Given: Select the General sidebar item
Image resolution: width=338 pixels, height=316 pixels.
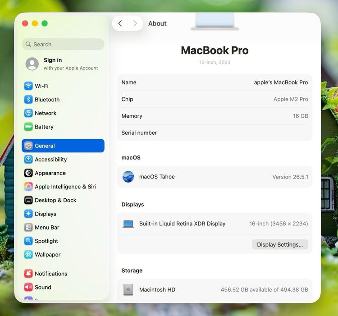Looking at the screenshot, I should coord(63,146).
